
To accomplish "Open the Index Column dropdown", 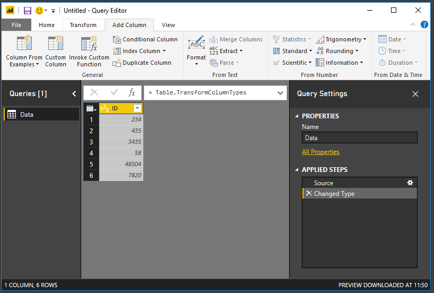I will (164, 51).
